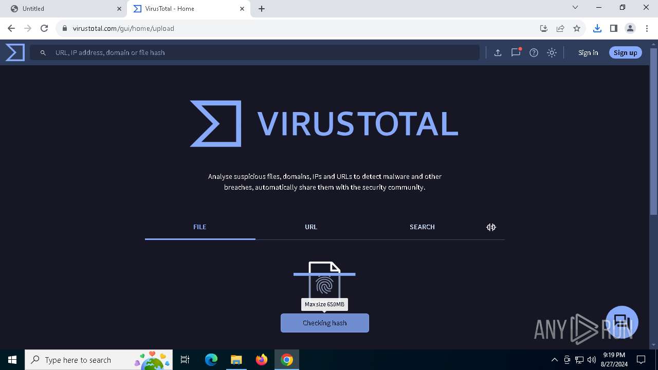Open File Explorer from taskbar

pyautogui.click(x=236, y=360)
